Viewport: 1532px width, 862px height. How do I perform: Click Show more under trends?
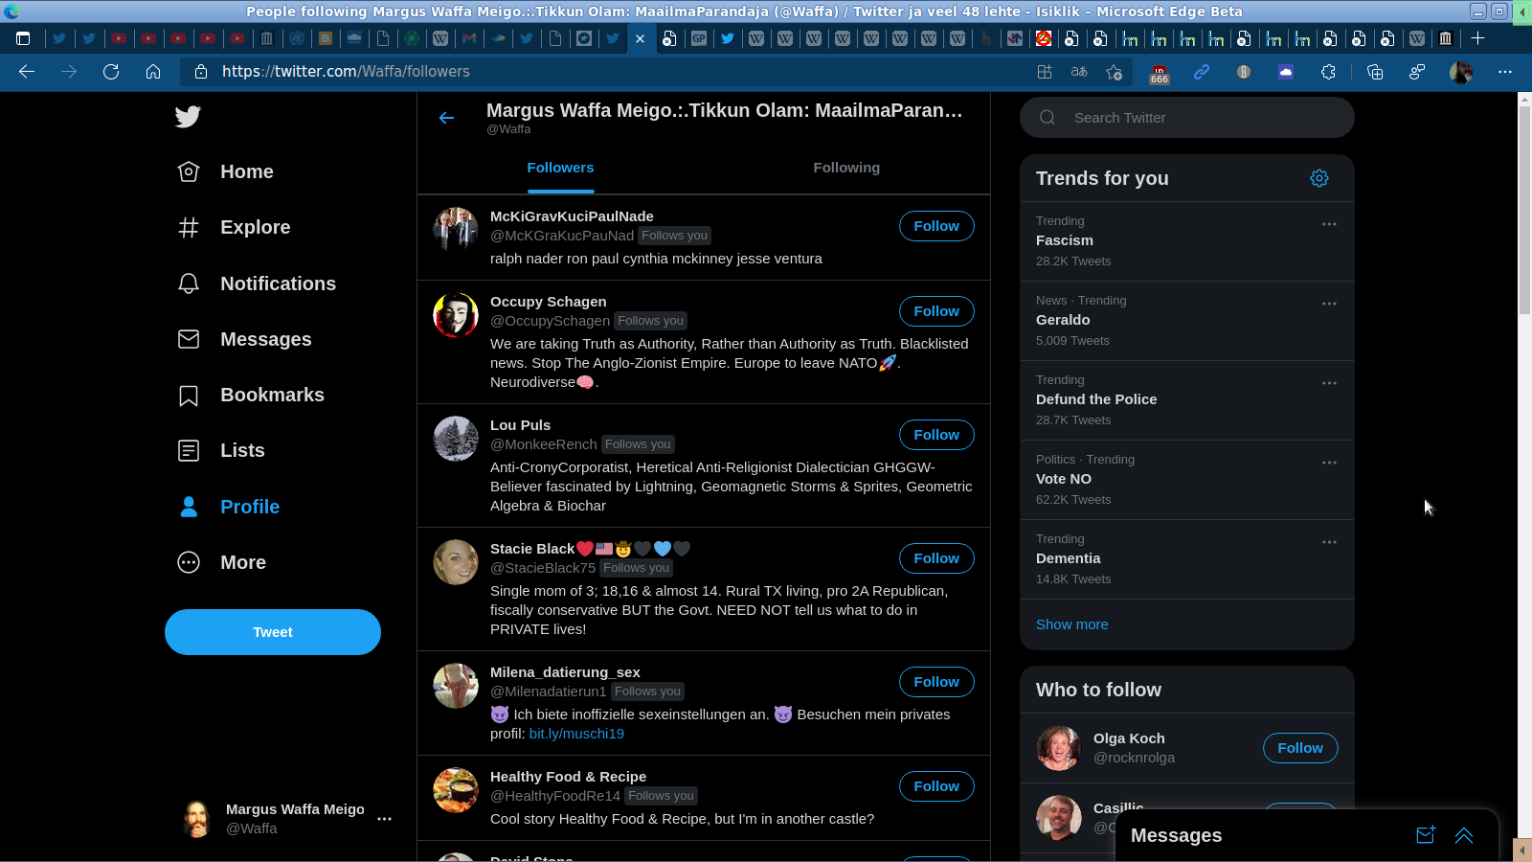1071,624
